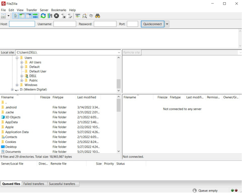Expand the Public tree node
Viewport: 242px width, 193px height.
(x=22, y=81)
